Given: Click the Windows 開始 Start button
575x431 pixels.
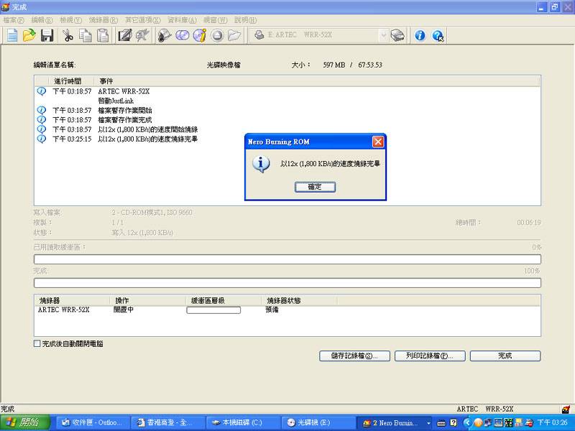Looking at the screenshot, I should pyautogui.click(x=24, y=422).
